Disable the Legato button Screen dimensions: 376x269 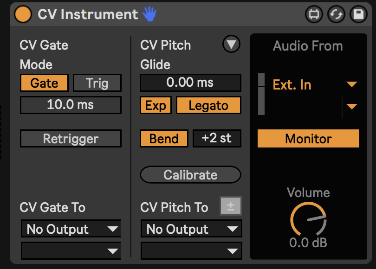(x=208, y=105)
